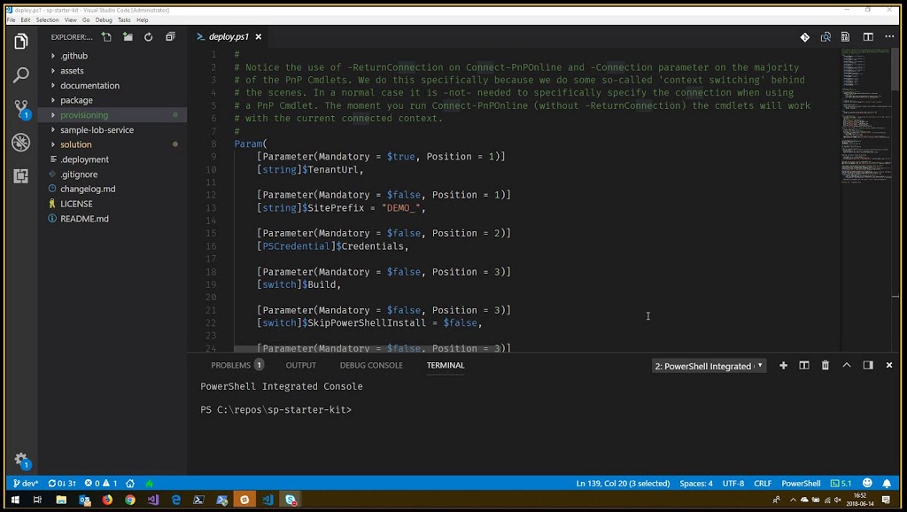Click the editor vertical scrollbar thumb

[895, 69]
